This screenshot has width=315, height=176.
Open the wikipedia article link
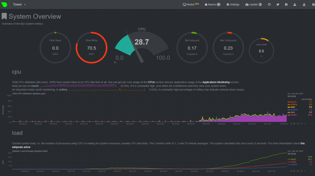21,147
